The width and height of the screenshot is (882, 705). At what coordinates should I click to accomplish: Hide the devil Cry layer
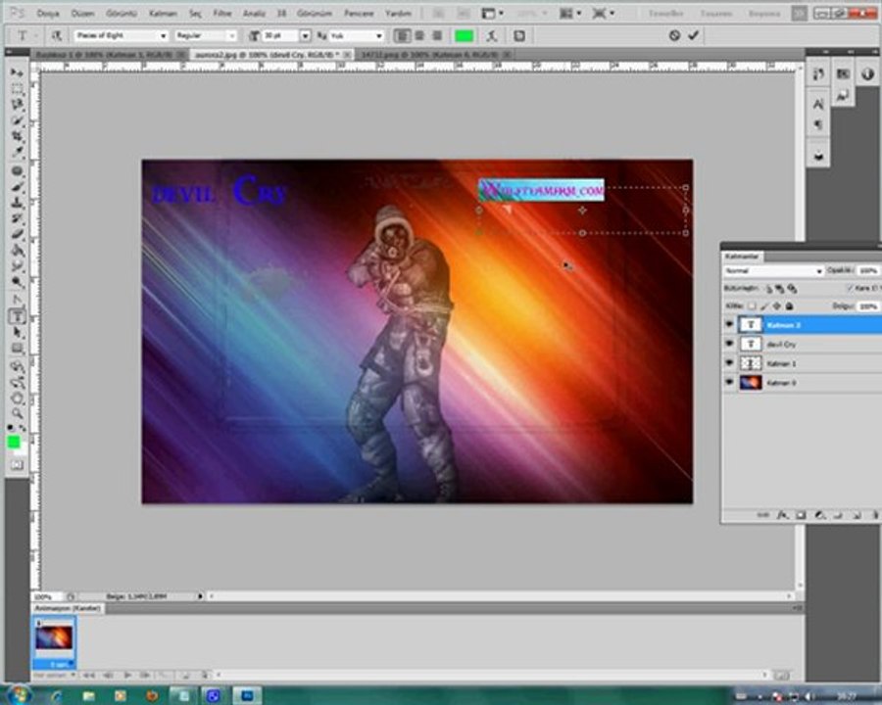(729, 344)
